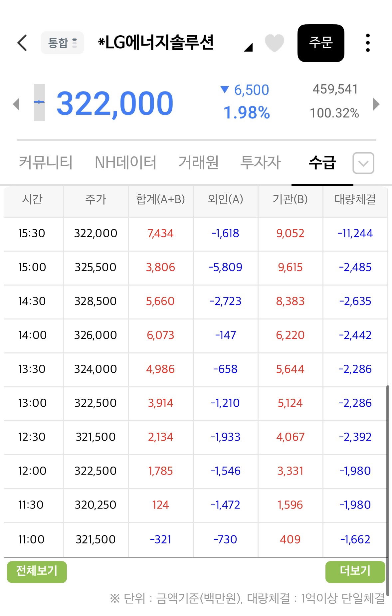Switch to the 커뮤니티 tab
The height and width of the screenshot is (616, 392).
coord(46,163)
